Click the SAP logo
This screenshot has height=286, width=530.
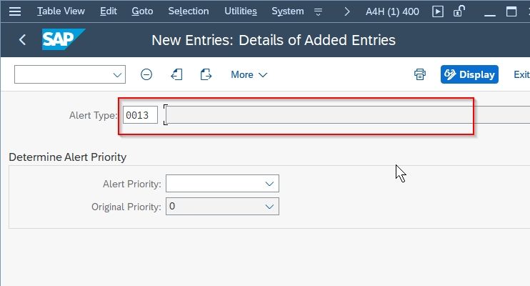point(63,39)
